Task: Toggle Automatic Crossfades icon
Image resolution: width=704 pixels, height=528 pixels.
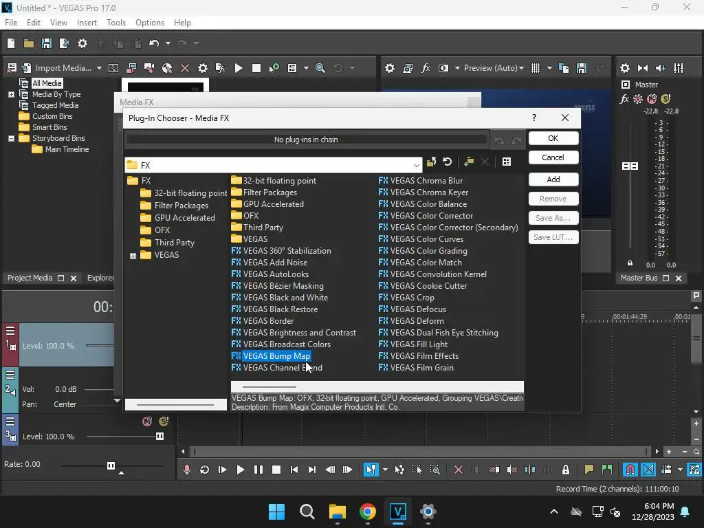Action: (x=648, y=470)
